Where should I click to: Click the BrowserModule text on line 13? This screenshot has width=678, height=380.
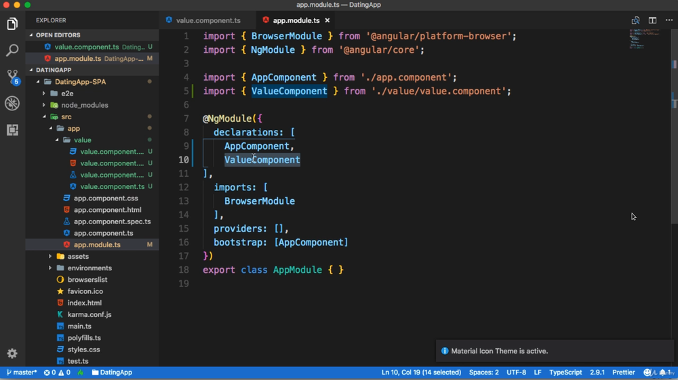pos(260,201)
